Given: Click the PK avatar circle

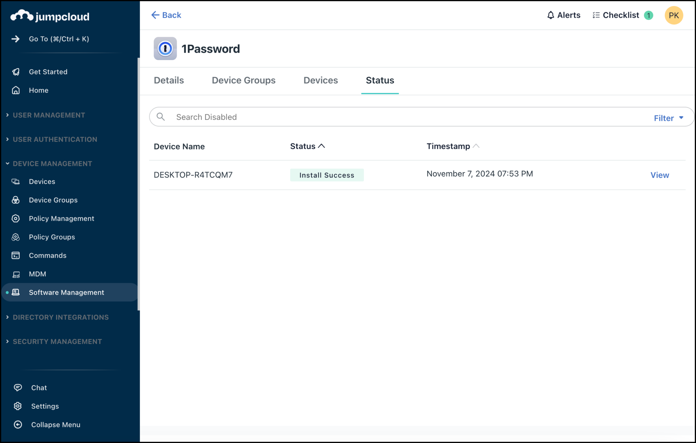Looking at the screenshot, I should (x=674, y=15).
